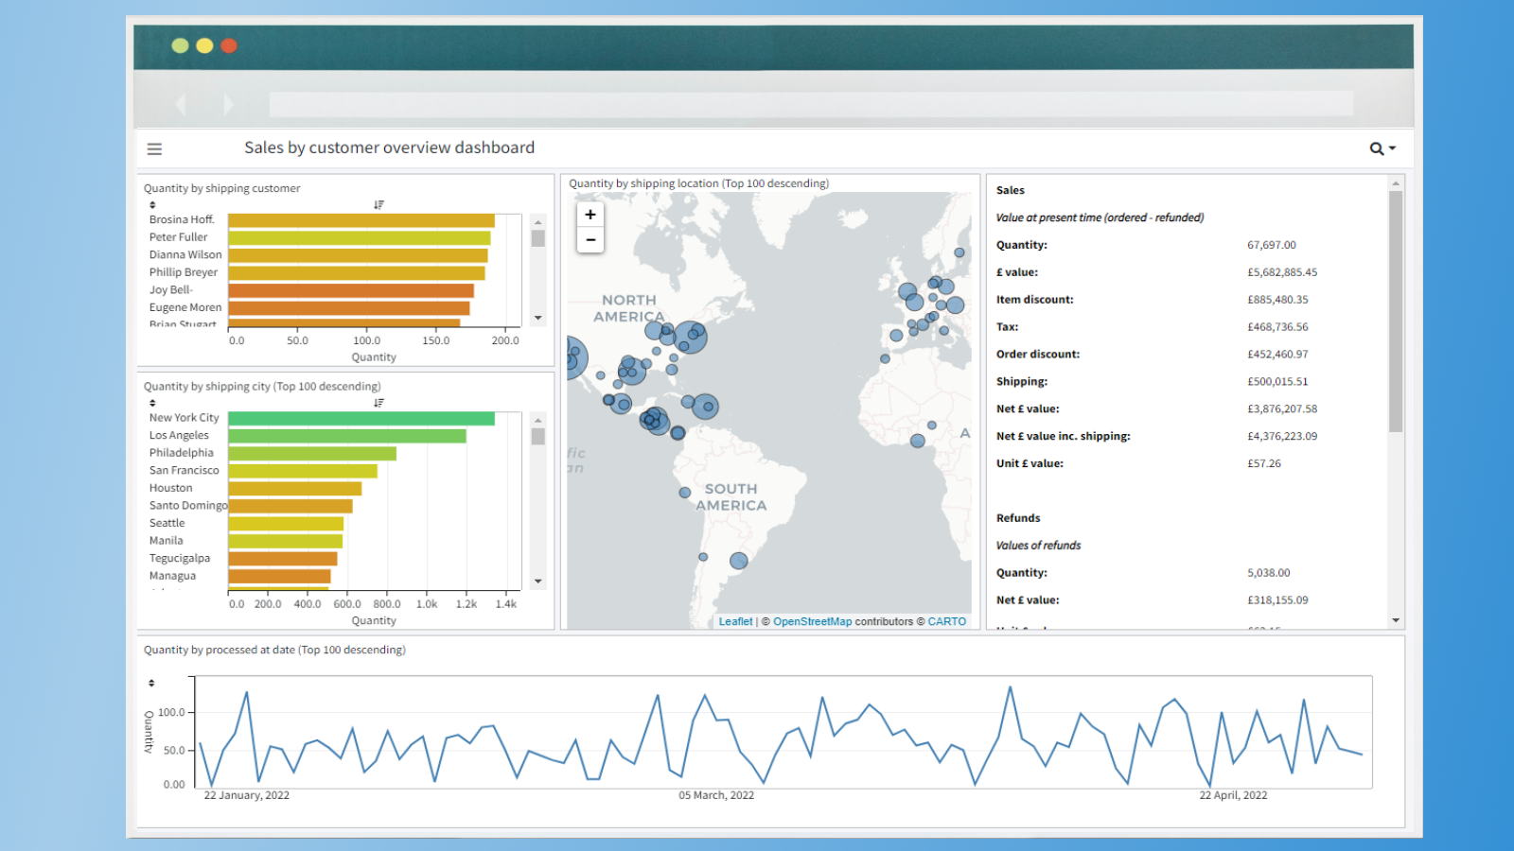The height and width of the screenshot is (851, 1514).
Task: Click the browser back arrow
Action: click(181, 104)
